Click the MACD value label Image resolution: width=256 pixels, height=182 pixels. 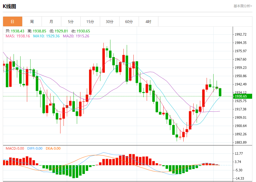pos(15,148)
